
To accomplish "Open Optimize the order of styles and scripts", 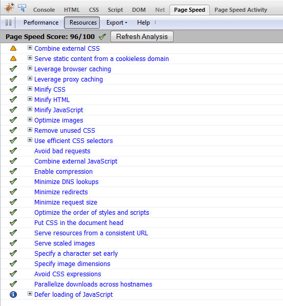I will point(92,213).
